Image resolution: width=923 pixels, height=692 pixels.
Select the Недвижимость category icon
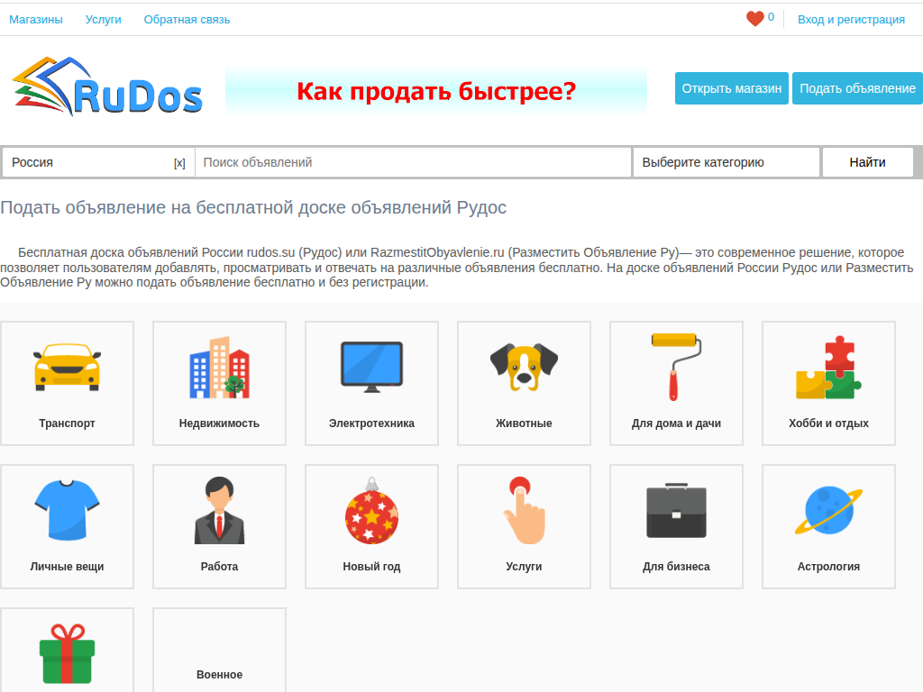[219, 367]
